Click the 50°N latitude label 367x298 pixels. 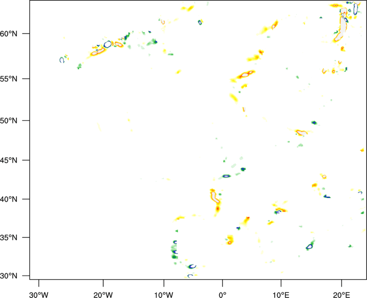(9, 121)
